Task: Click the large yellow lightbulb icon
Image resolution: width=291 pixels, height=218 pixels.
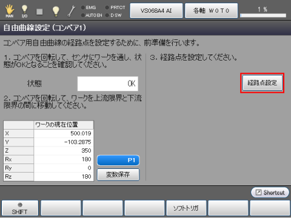Action: pyautogui.click(x=56, y=11)
